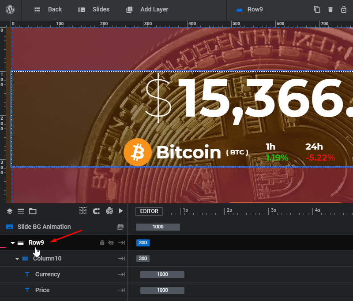This screenshot has height=301, width=353.
Task: Click the 4s mark on timeline ruler
Action: [317, 210]
